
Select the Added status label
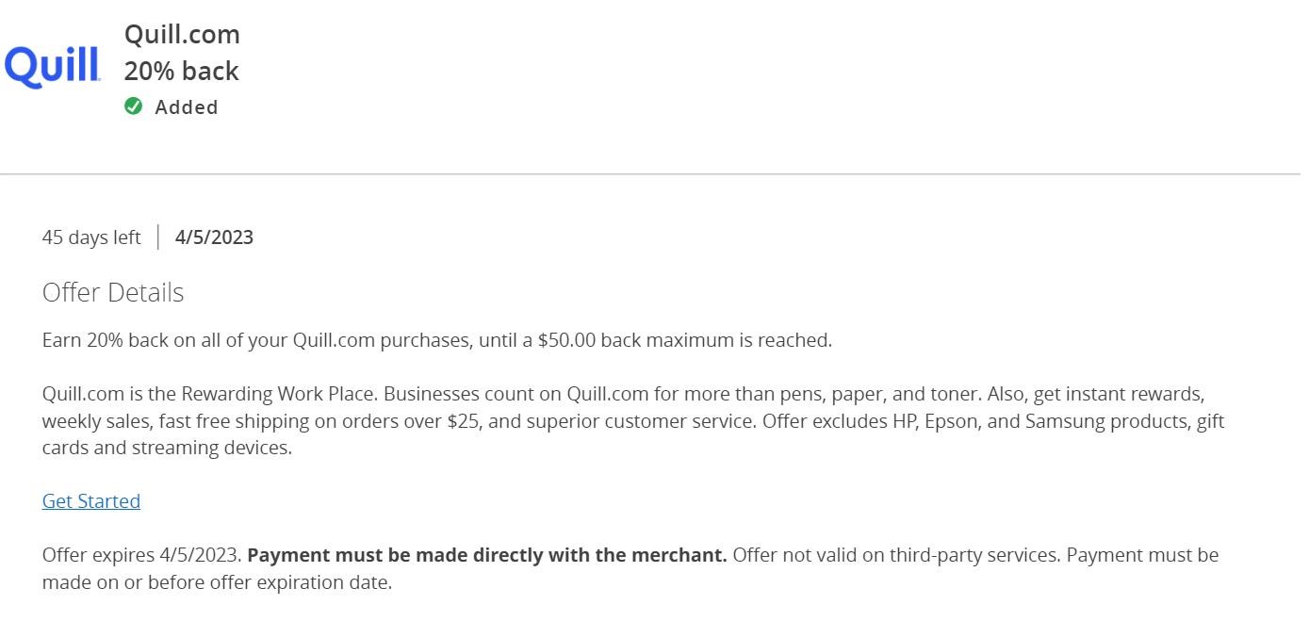pos(187,107)
